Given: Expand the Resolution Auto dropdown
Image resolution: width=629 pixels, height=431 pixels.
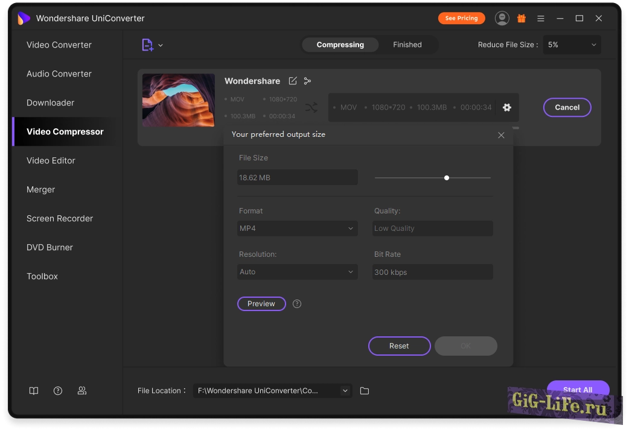Looking at the screenshot, I should click(297, 272).
